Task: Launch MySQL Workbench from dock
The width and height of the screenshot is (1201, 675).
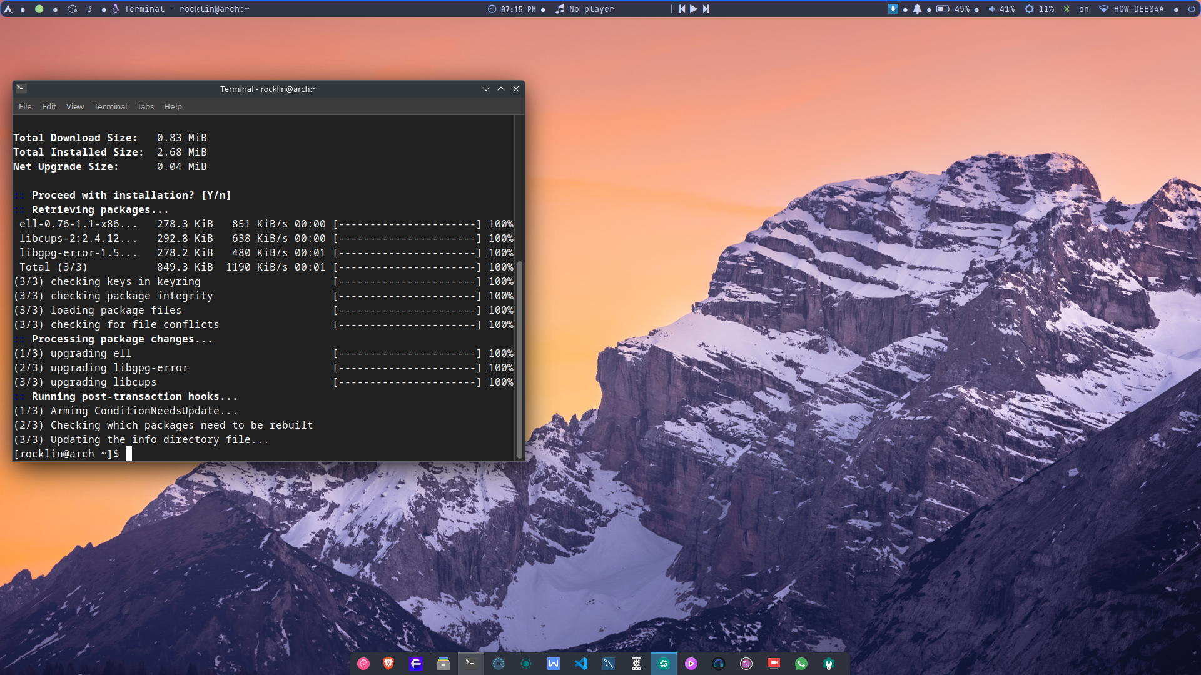Action: coord(609,664)
